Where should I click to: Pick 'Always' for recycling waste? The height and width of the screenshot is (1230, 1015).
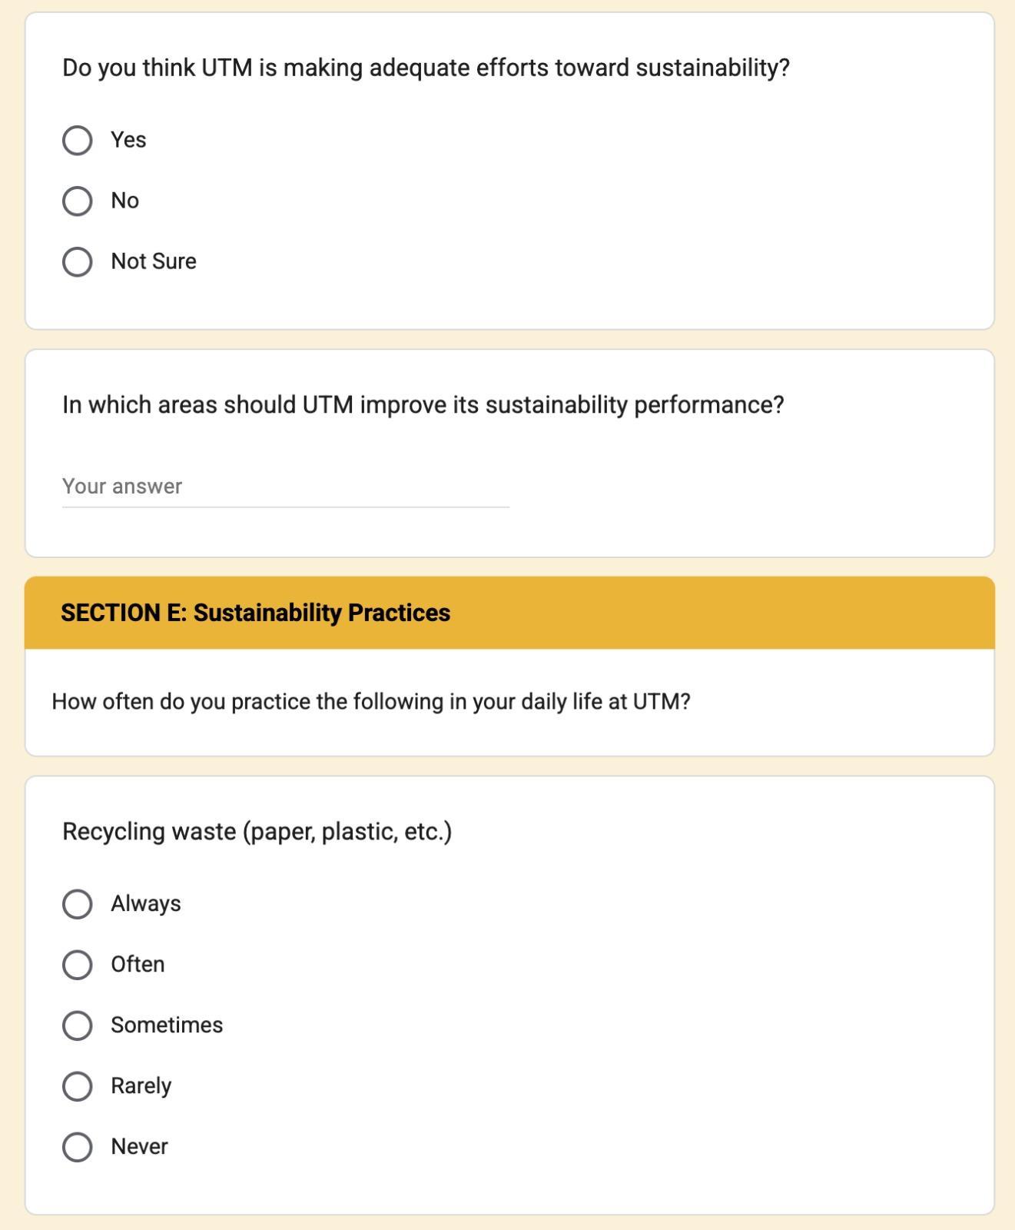[x=77, y=904]
